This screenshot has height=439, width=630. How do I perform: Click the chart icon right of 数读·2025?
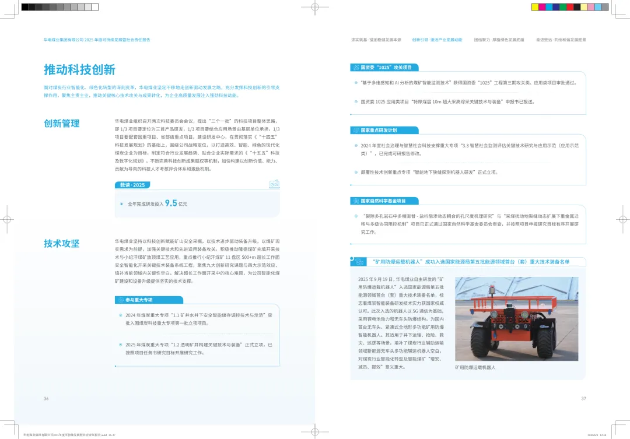pyautogui.click(x=274, y=184)
